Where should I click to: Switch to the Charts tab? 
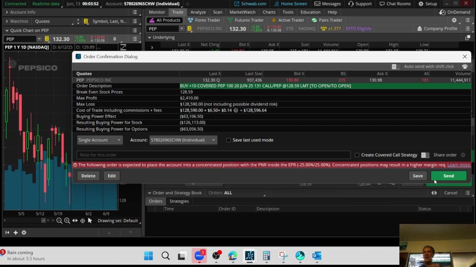click(x=269, y=12)
